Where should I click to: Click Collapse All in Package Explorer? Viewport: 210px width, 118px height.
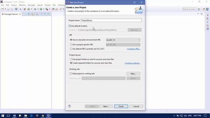29,14
